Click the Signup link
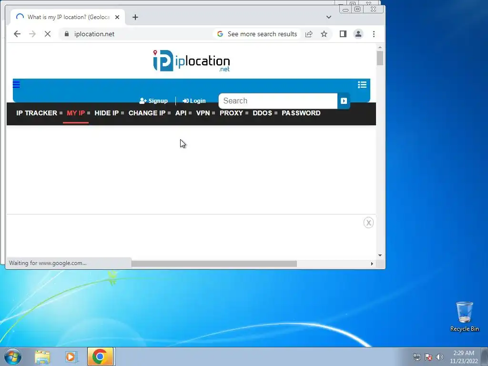488x366 pixels. pyautogui.click(x=153, y=101)
